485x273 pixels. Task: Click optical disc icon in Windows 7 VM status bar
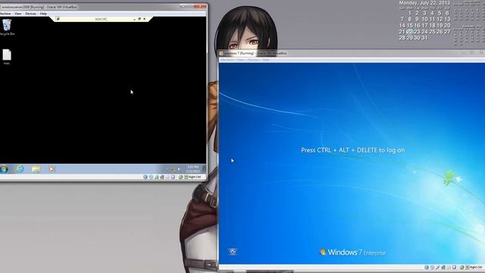[433, 267]
